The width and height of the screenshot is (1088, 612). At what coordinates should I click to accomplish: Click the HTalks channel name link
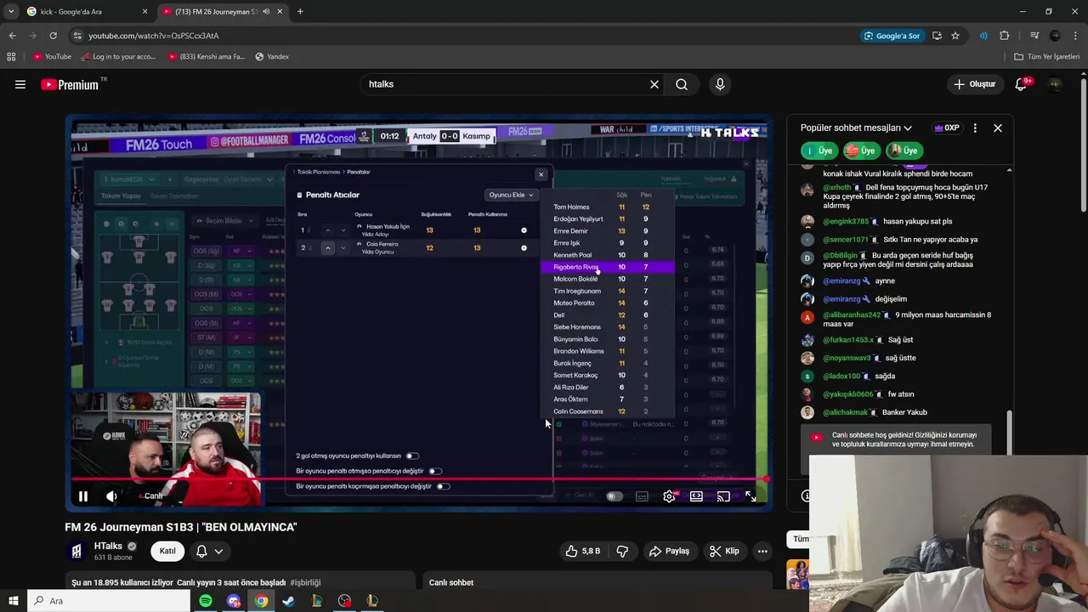tap(108, 546)
